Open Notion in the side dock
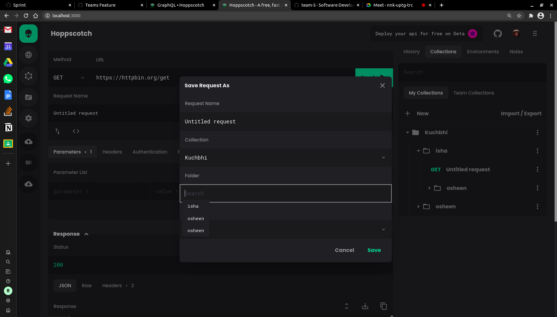The width and height of the screenshot is (557, 317). coord(8,128)
